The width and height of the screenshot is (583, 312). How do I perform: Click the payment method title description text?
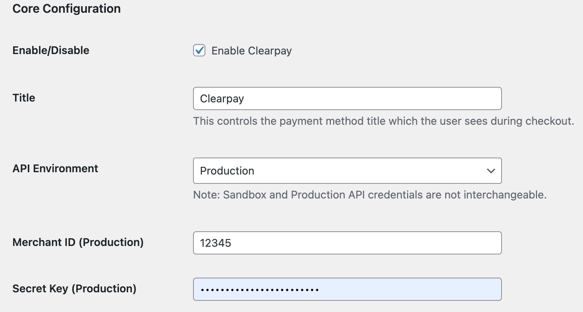(x=383, y=121)
